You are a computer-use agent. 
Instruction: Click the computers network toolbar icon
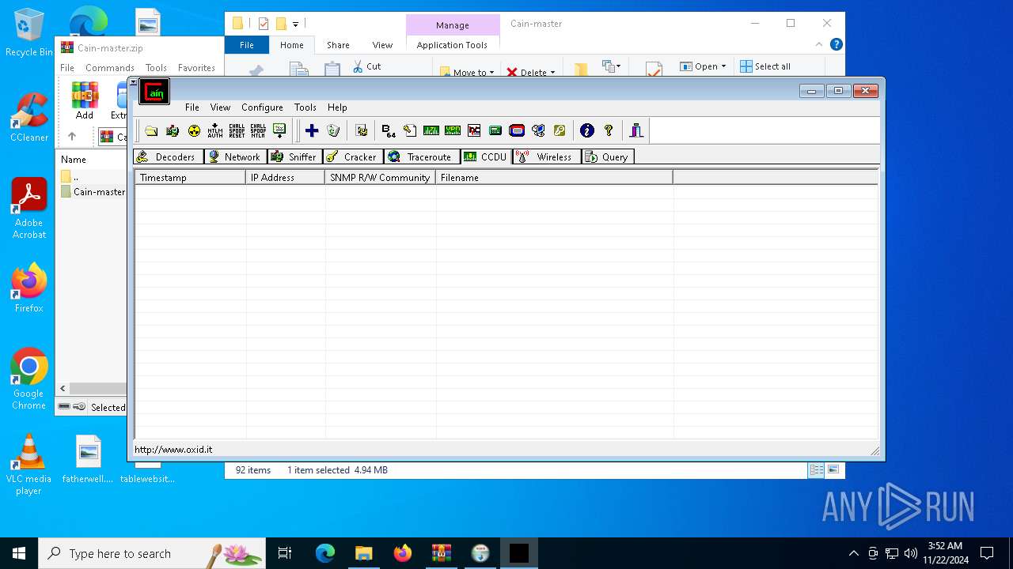(538, 131)
